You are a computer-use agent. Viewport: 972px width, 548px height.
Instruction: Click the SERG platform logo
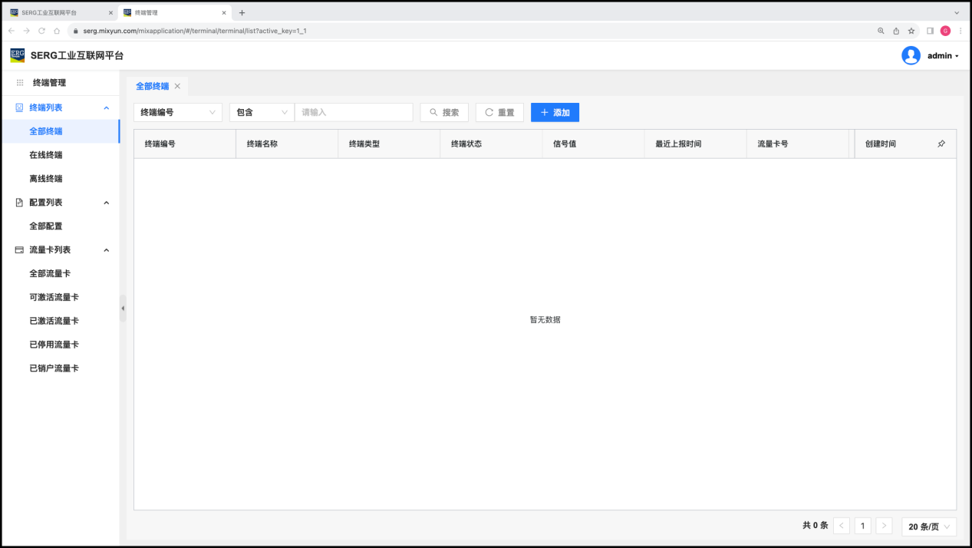tap(18, 55)
